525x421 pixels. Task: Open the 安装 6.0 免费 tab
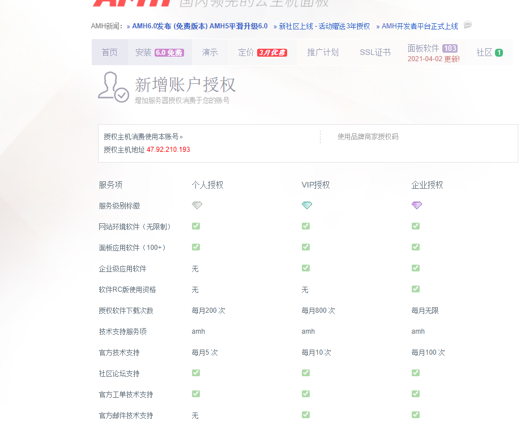[x=159, y=53]
